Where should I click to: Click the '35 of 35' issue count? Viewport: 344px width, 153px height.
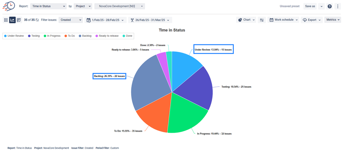point(29,20)
